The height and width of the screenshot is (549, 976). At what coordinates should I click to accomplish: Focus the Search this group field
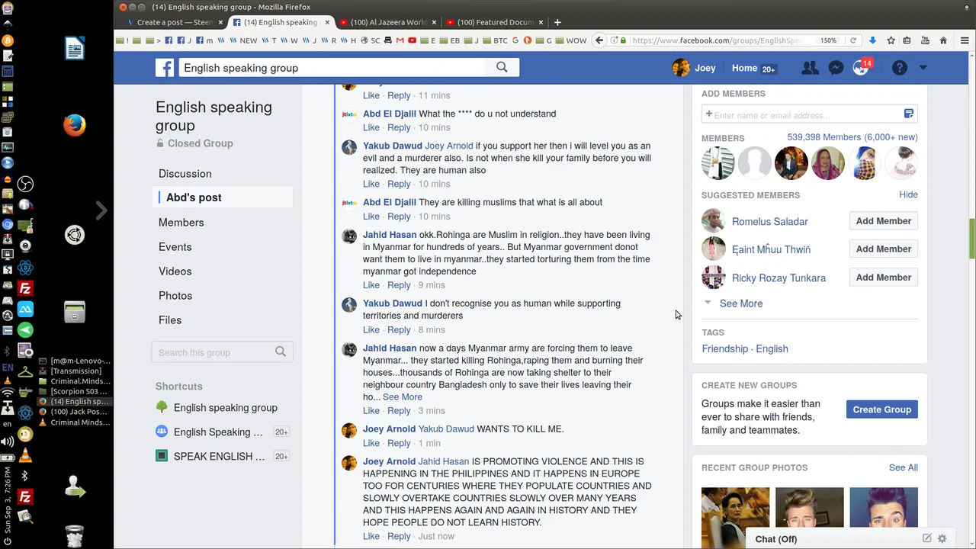213,352
